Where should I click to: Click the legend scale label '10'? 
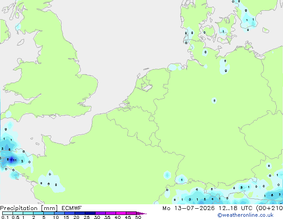56,217
